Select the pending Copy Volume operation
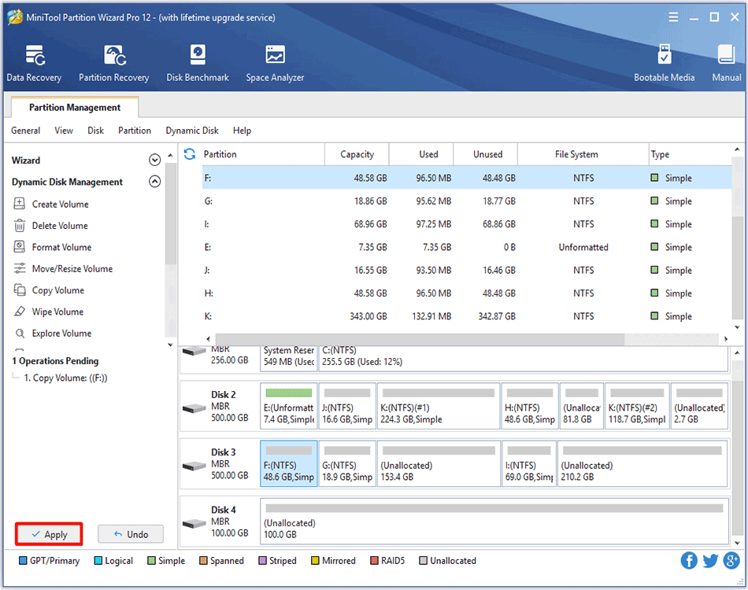The image size is (748, 590). [x=65, y=378]
